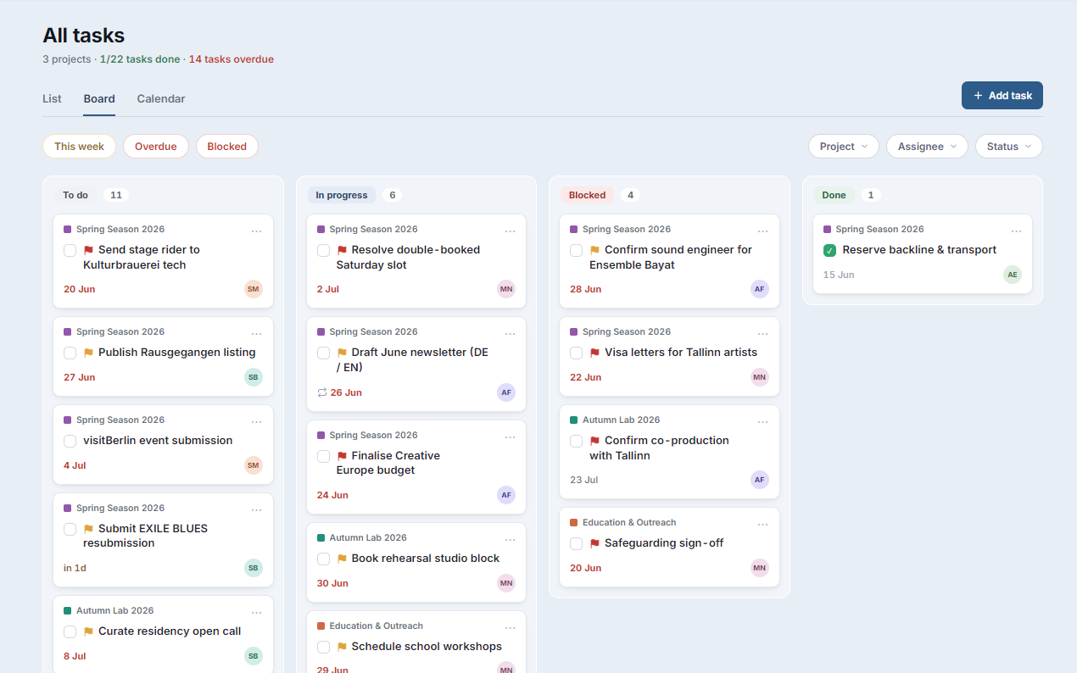
Task: Open the Status filter dropdown
Action: [1009, 147]
